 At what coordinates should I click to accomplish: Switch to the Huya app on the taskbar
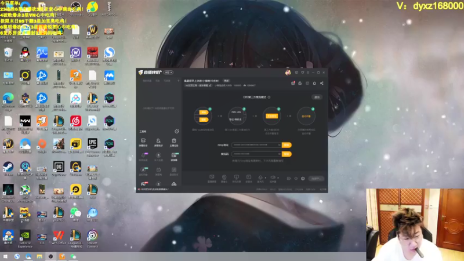(62, 256)
